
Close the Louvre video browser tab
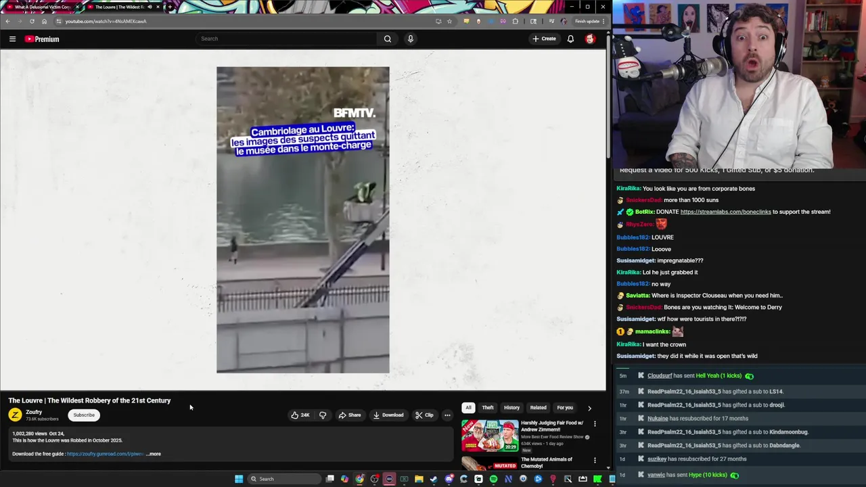[158, 7]
